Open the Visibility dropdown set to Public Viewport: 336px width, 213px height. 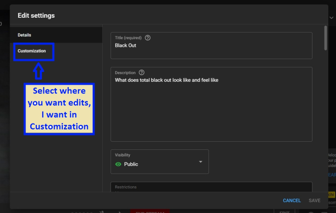click(x=160, y=161)
